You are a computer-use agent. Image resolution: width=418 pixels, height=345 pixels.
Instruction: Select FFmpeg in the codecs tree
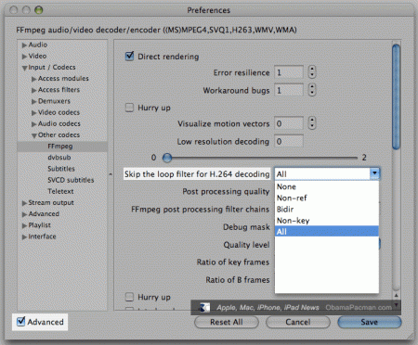(x=62, y=147)
